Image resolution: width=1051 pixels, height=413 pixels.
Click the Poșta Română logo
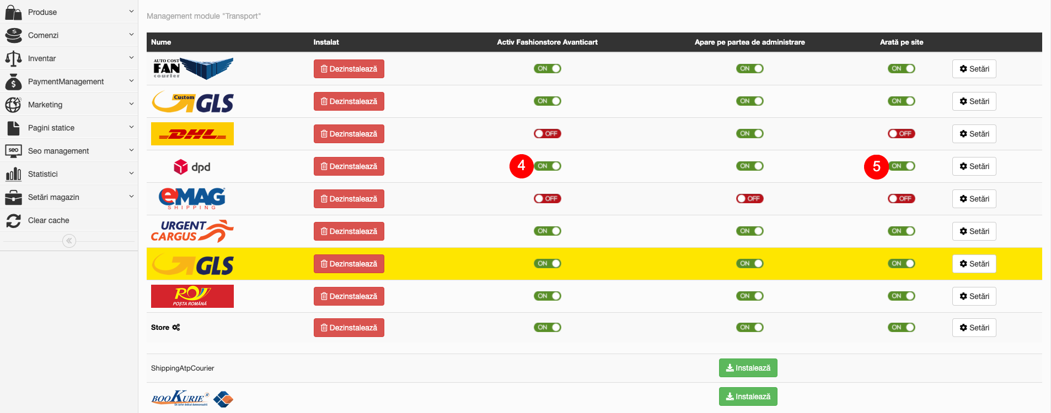tap(192, 296)
